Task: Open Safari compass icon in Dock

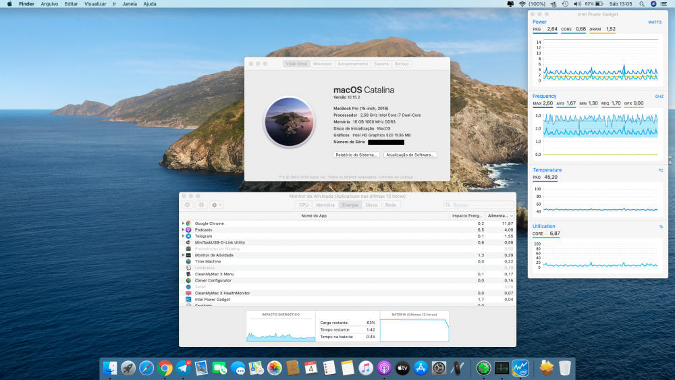Action: [146, 368]
